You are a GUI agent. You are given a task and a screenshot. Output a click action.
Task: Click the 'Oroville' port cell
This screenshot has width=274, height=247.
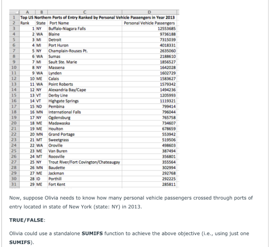(x=85, y=146)
